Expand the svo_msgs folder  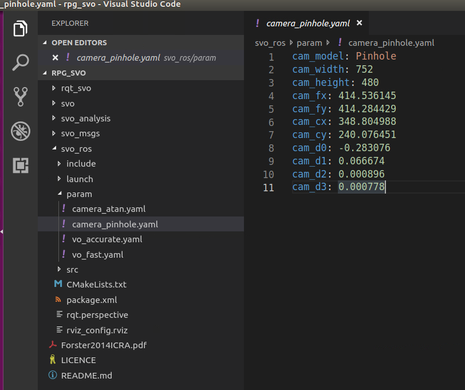[54, 133]
